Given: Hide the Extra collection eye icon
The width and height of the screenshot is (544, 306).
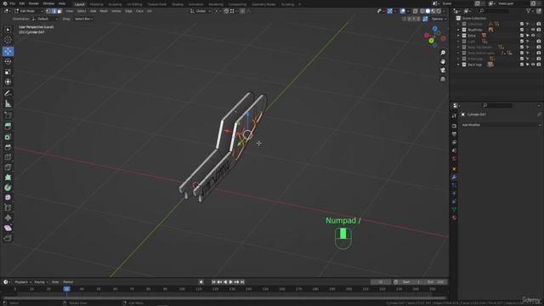Looking at the screenshot, I should click(x=533, y=36).
